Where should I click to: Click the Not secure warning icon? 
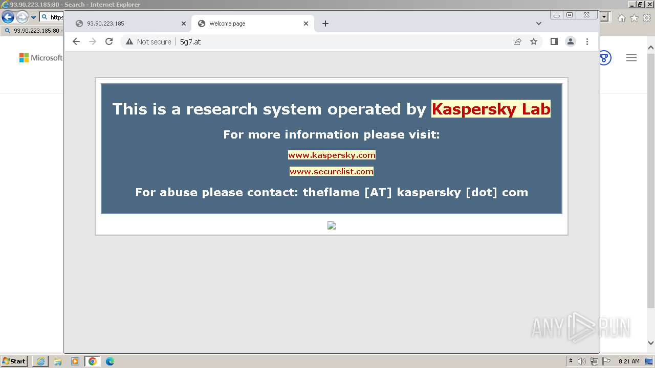pyautogui.click(x=129, y=42)
